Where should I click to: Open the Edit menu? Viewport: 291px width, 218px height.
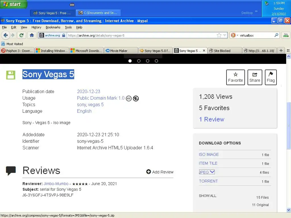coord(14,27)
